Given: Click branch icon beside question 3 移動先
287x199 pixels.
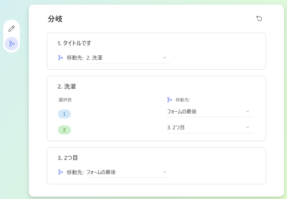Looking at the screenshot, I should click(60, 172).
